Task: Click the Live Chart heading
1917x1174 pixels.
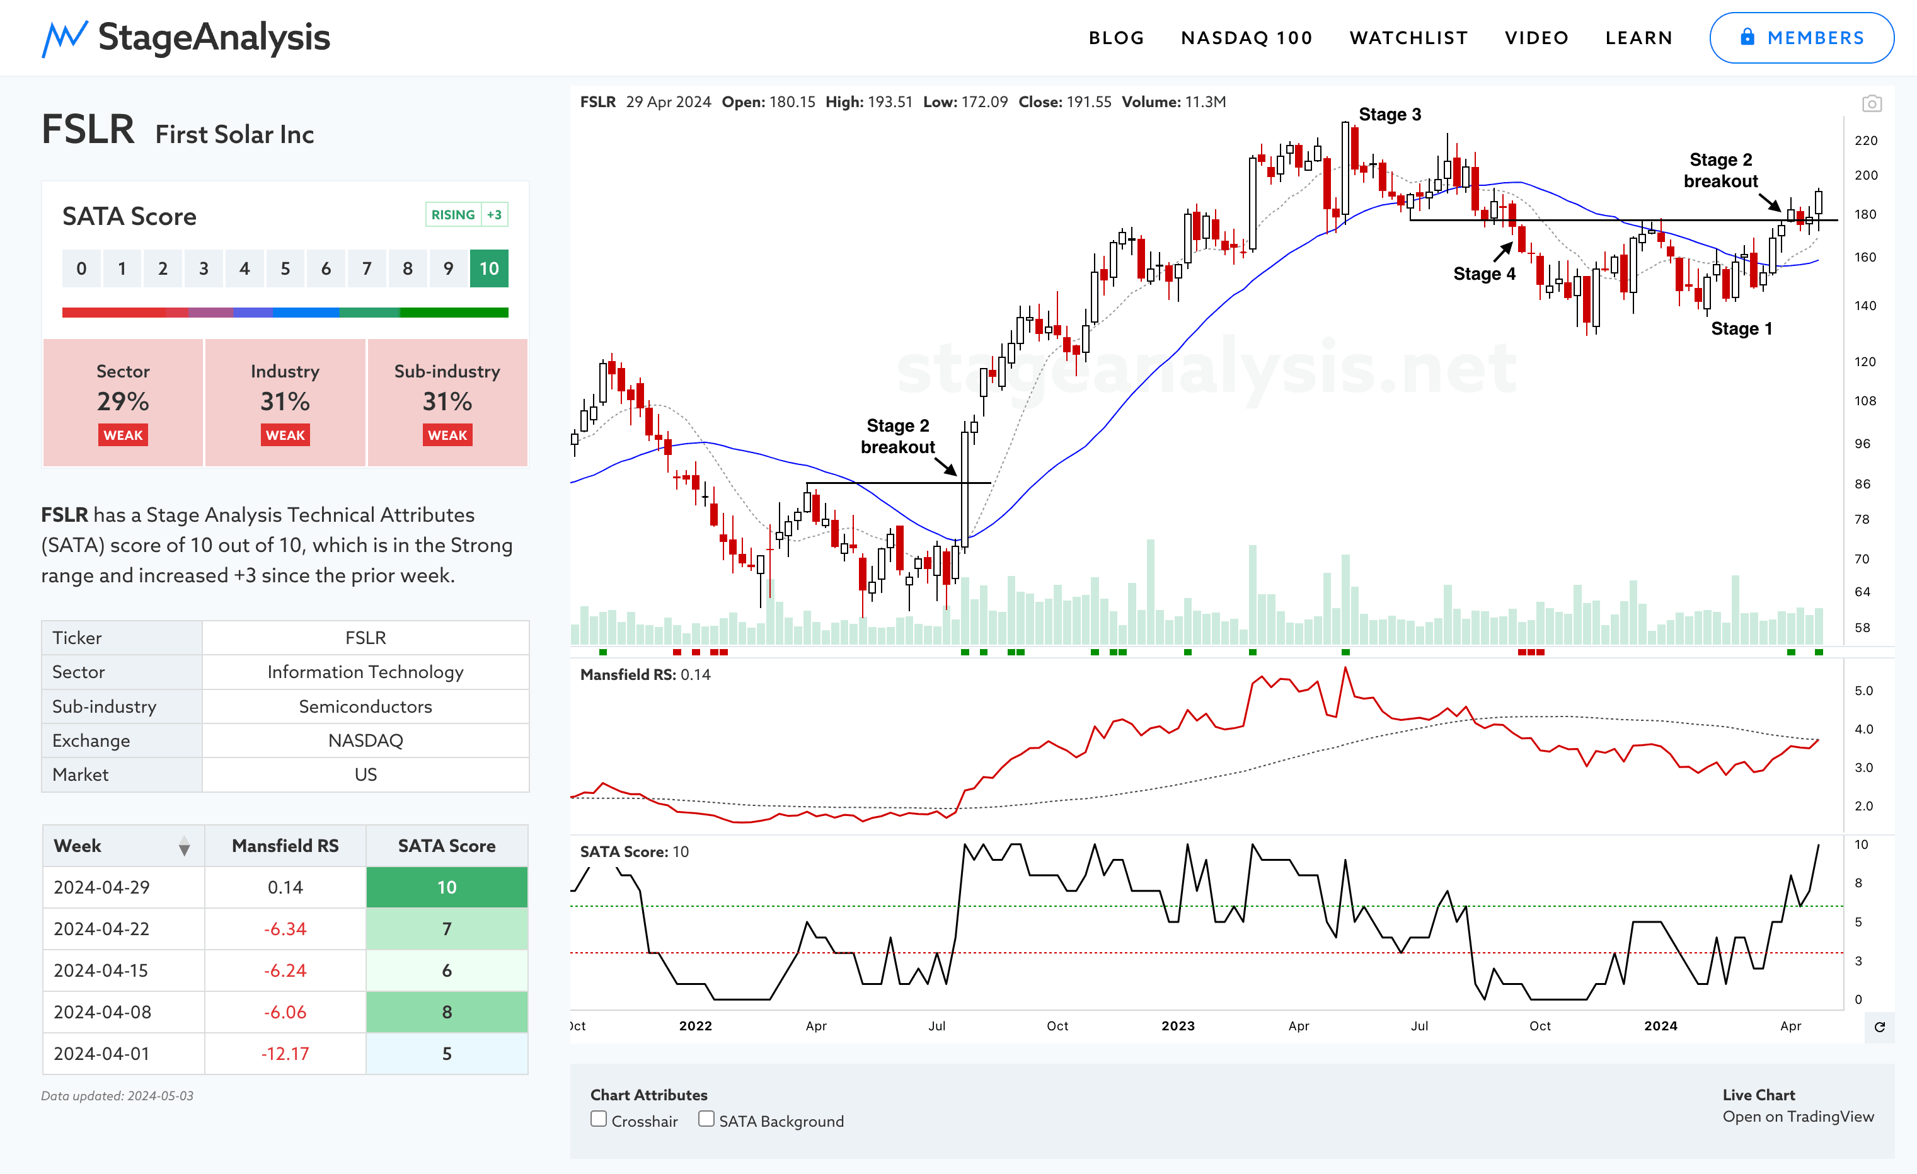Action: click(1758, 1095)
